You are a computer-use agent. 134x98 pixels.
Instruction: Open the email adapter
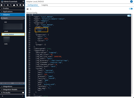click(6, 31)
